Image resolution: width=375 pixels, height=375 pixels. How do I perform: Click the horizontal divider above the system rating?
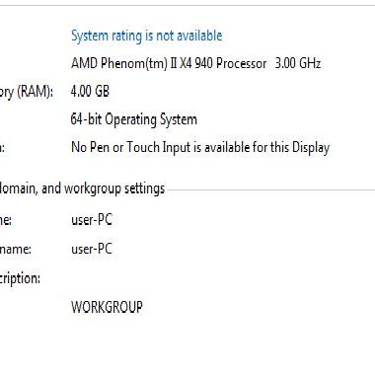point(187,6)
